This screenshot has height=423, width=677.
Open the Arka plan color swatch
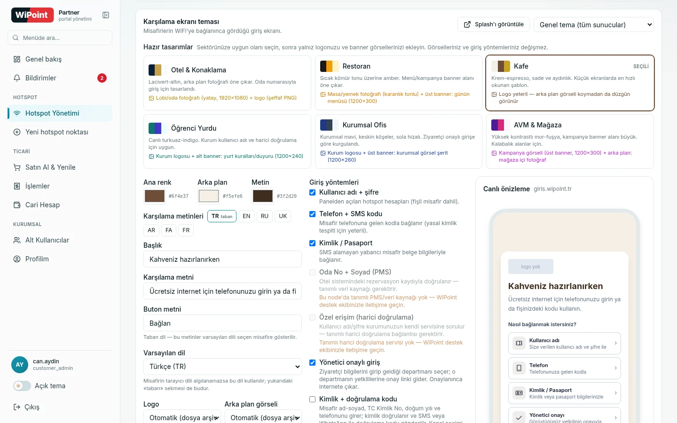[209, 196]
